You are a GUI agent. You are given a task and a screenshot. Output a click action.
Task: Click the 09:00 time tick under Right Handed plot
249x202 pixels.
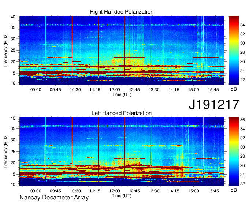click(36, 90)
